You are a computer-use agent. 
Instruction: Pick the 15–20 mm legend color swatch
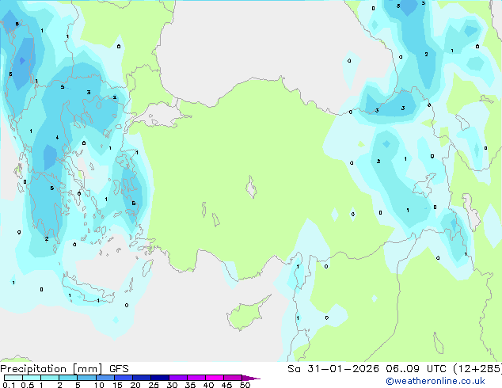(124, 378)
